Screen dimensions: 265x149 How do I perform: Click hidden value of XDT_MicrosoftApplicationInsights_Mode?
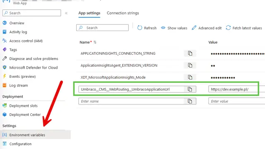(223, 78)
